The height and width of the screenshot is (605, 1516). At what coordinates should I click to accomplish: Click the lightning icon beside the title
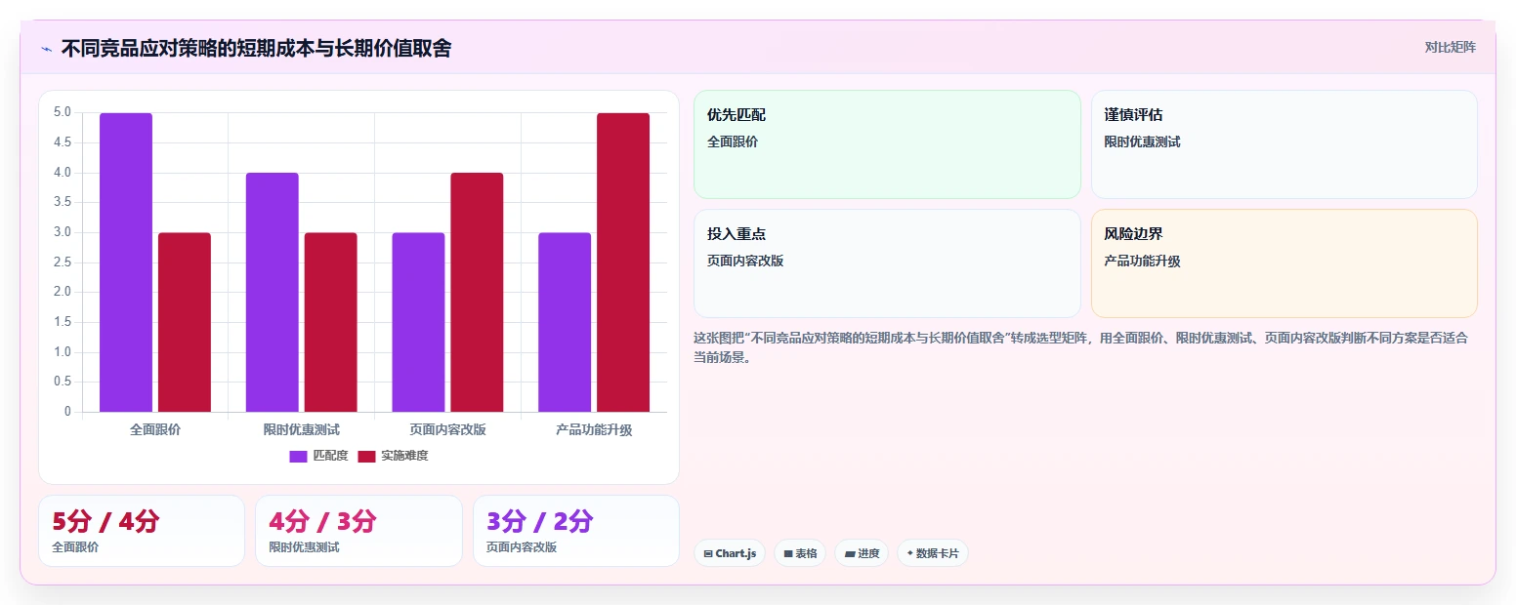(x=46, y=49)
